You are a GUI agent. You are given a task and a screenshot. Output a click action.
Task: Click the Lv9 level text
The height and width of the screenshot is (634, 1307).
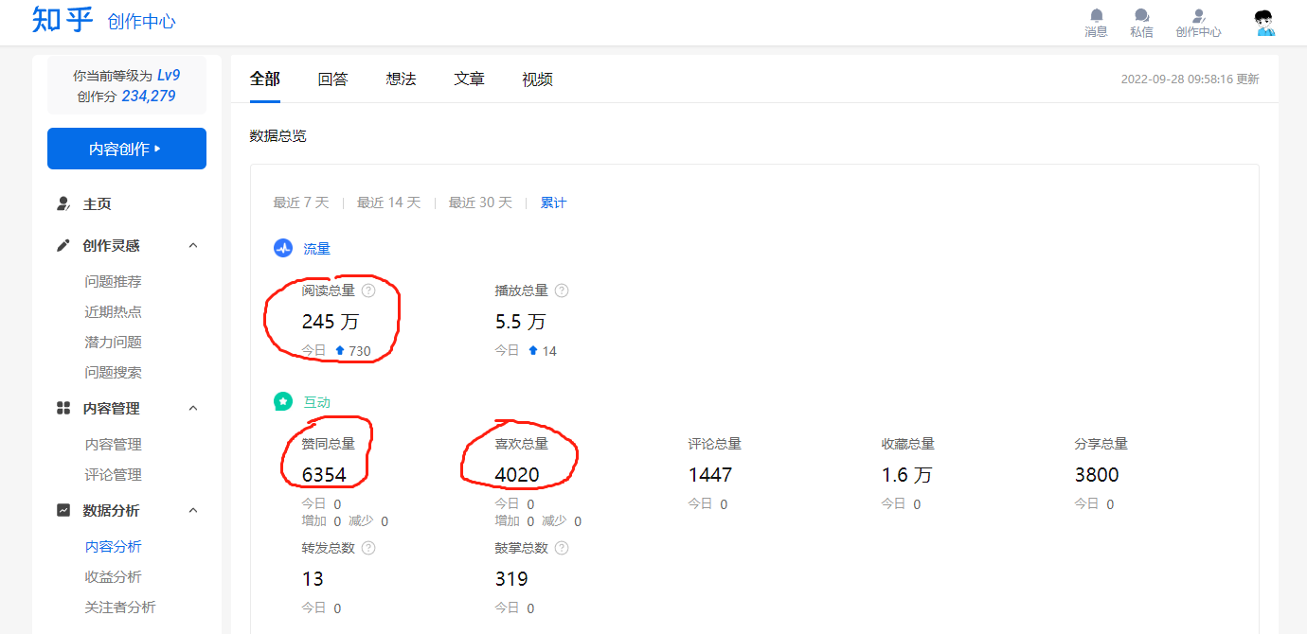point(169,75)
